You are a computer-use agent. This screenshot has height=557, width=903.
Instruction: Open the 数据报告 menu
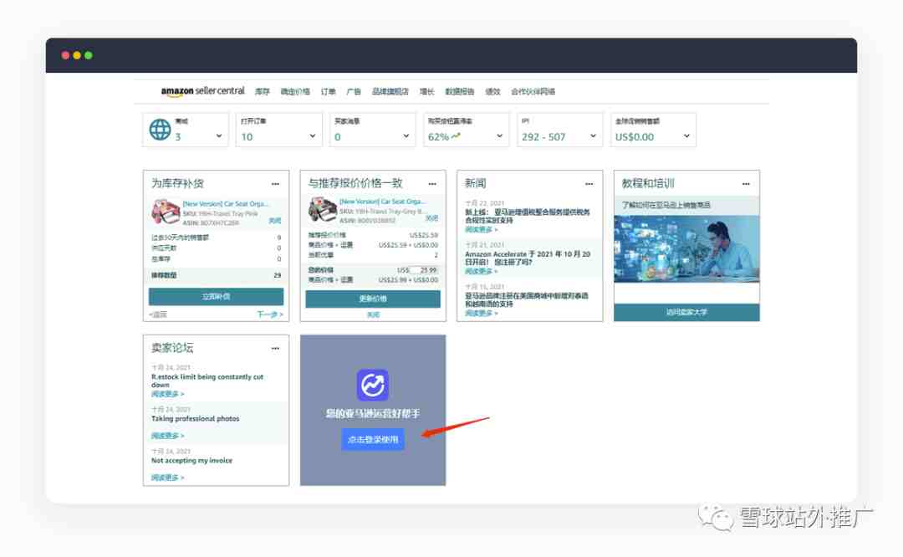point(460,92)
